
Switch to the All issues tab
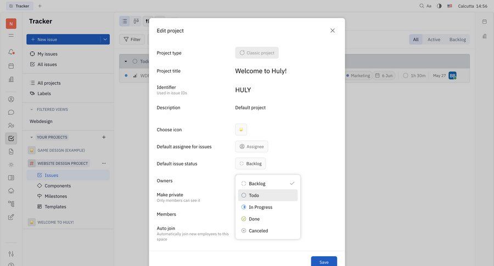click(416, 40)
